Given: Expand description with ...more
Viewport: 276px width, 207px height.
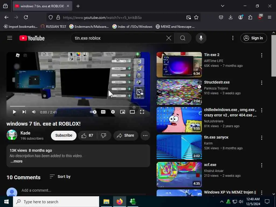Looking at the screenshot, I should [16, 161].
